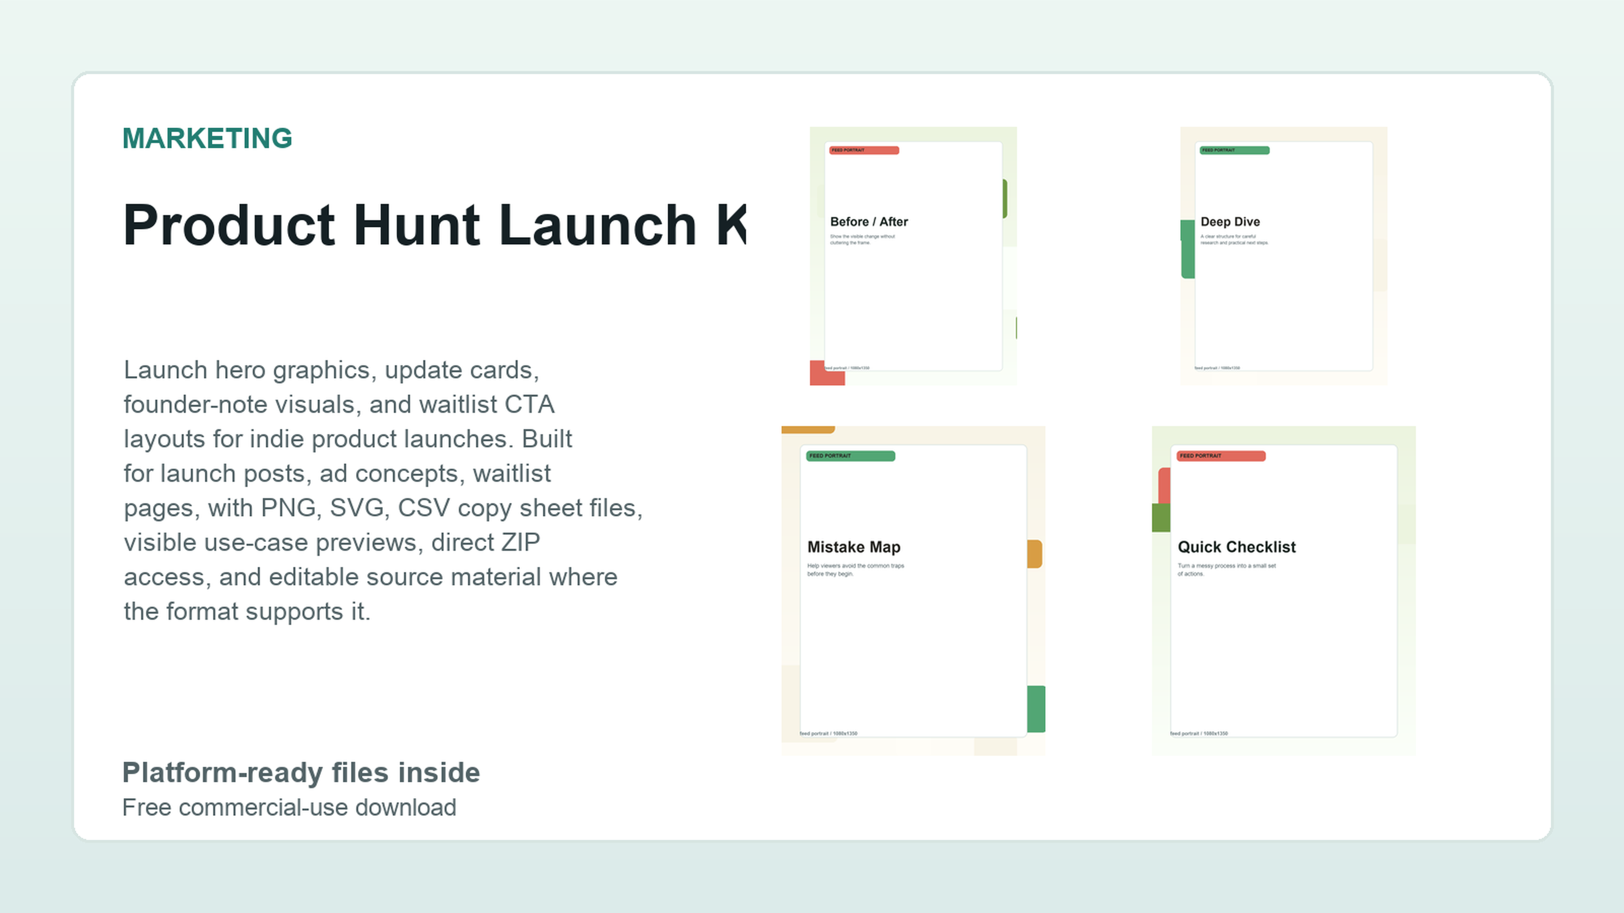Click the 'Mistake Map' card title
1624x913 pixels.
[854, 547]
